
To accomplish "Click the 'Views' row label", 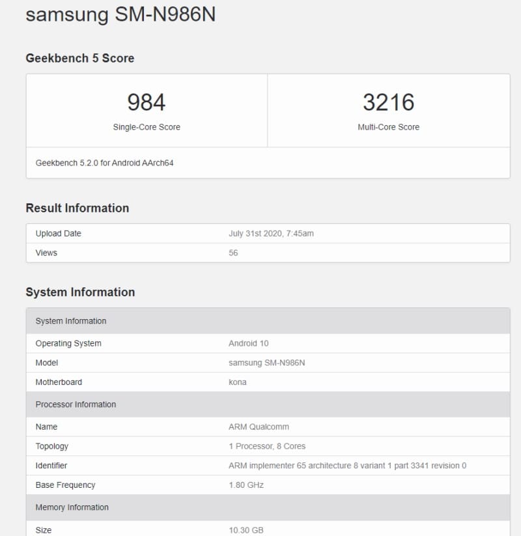I will (x=46, y=253).
